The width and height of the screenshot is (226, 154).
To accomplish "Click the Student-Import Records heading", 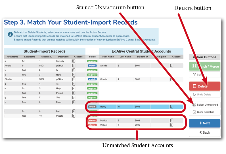I will click(x=45, y=51).
